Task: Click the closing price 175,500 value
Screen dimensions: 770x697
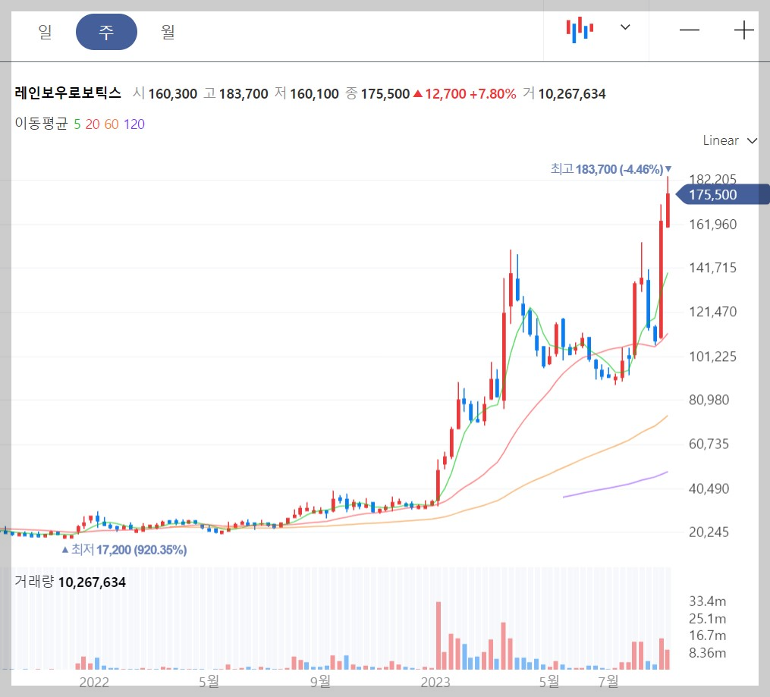Action: click(385, 94)
